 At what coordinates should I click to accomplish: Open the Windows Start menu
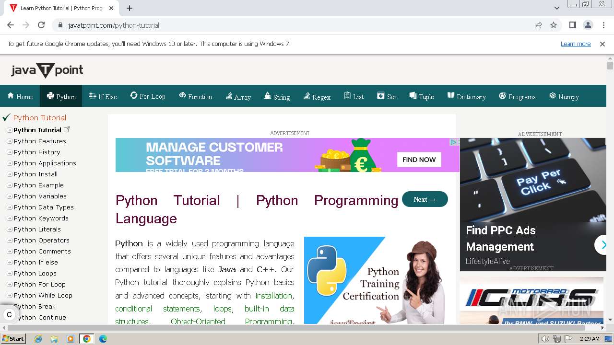[13, 339]
